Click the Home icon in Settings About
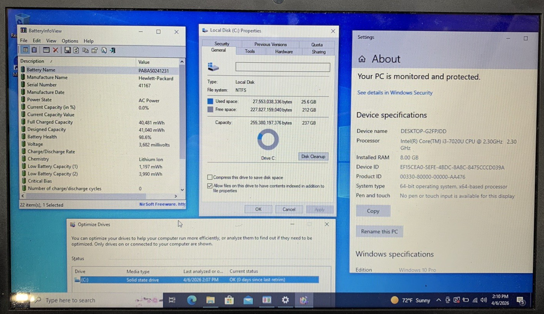 [362, 59]
